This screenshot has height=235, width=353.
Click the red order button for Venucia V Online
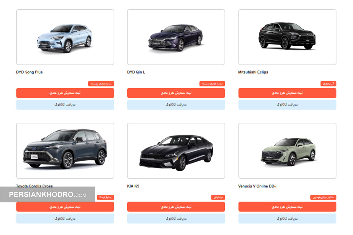(x=287, y=207)
